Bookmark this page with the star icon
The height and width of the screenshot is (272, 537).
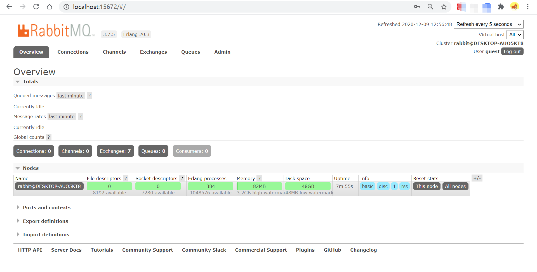(444, 7)
